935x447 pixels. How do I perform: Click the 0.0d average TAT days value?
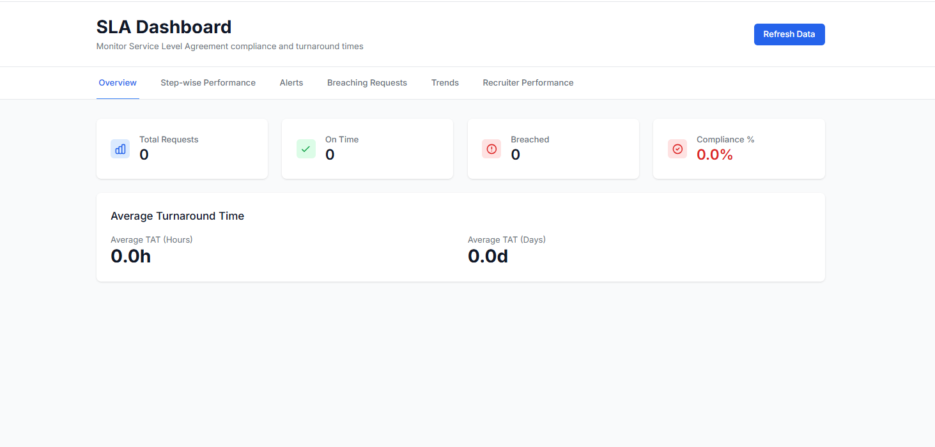[x=488, y=256]
